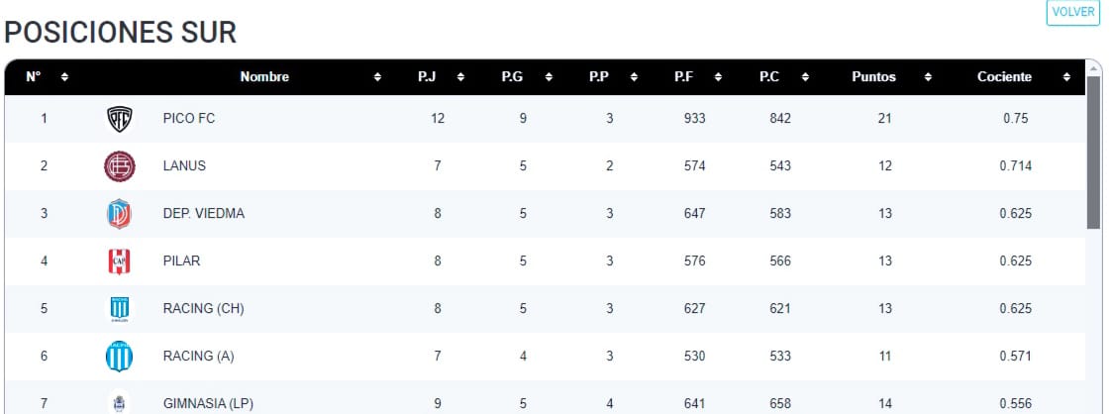The image size is (1111, 414).
Task: Click the Pilar club logo
Action: pyautogui.click(x=119, y=261)
